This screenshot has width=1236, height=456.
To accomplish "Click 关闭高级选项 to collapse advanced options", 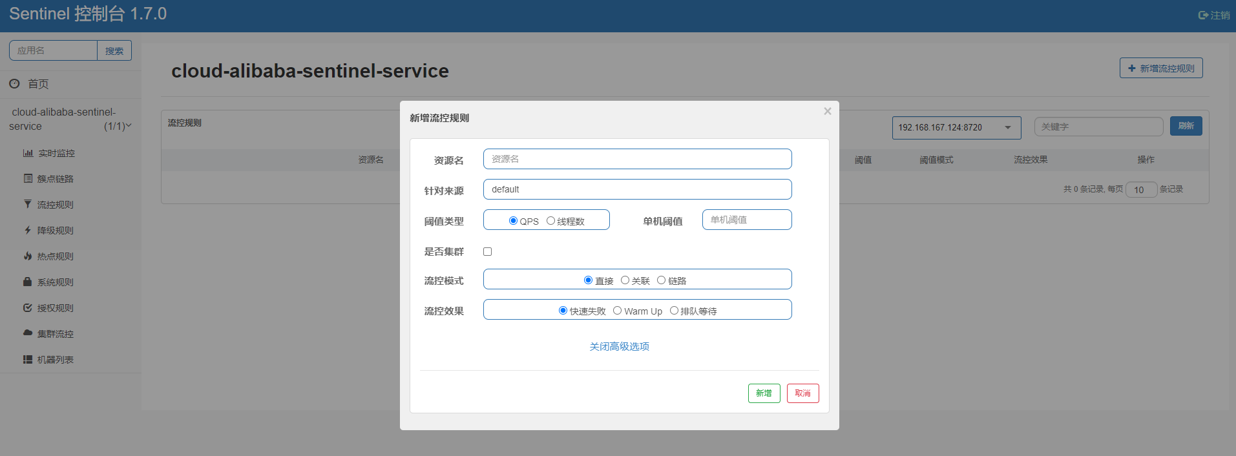I will 619,347.
